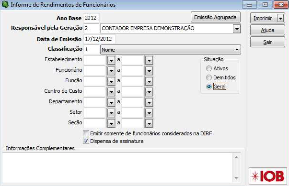Image resolution: width=289 pixels, height=186 pixels.
Task: Open the first Centro de Custo dropdown
Action: pyautogui.click(x=111, y=92)
